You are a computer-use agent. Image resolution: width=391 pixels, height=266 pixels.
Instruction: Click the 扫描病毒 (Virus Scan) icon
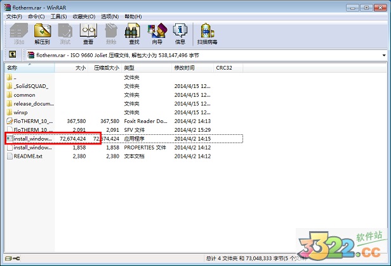(x=207, y=34)
